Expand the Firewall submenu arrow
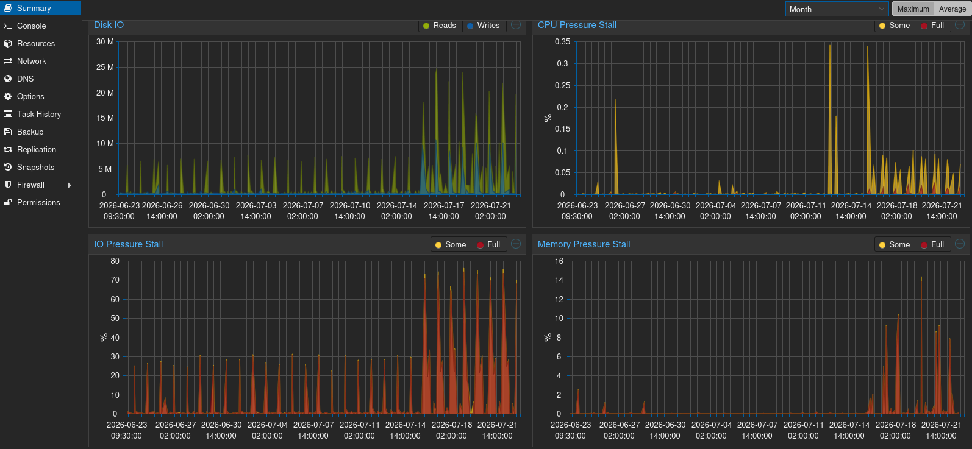The width and height of the screenshot is (972, 449). click(70, 185)
